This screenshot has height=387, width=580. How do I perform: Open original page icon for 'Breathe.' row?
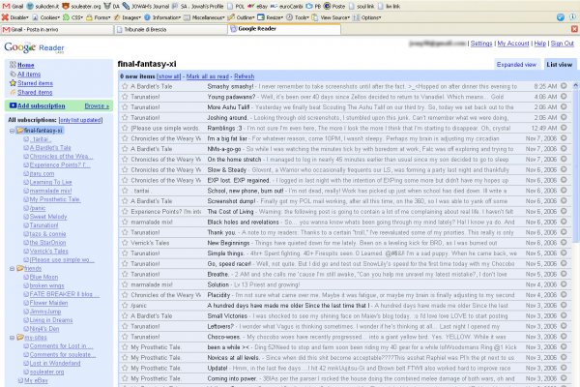coord(564,274)
